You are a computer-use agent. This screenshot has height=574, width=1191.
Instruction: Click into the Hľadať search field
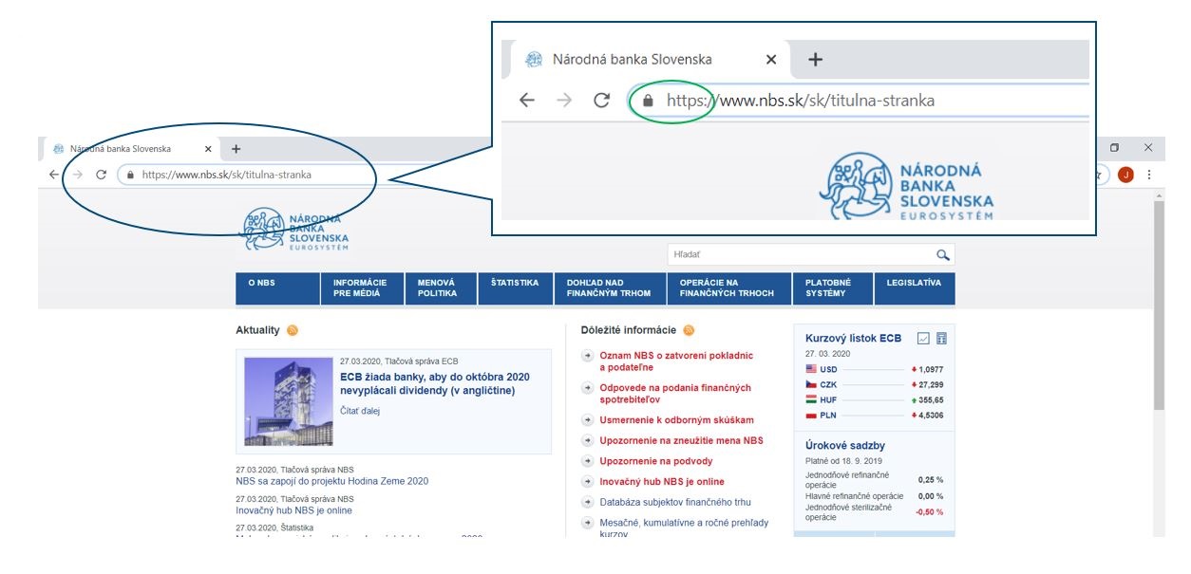click(798, 255)
